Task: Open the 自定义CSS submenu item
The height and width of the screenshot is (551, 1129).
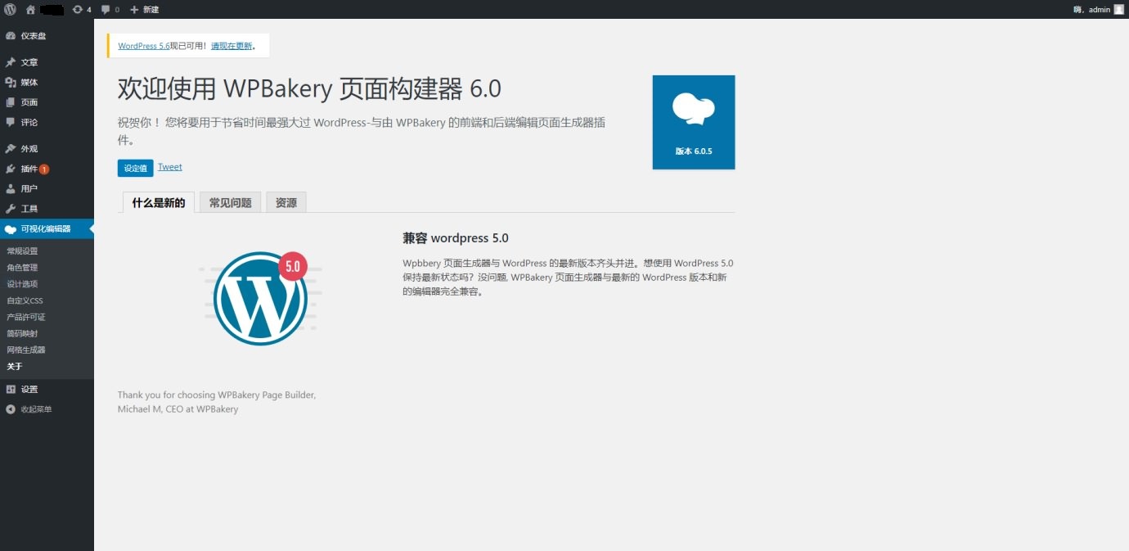Action: (x=25, y=300)
